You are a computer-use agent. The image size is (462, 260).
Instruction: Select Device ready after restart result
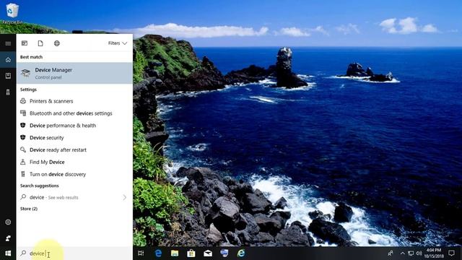(74, 149)
